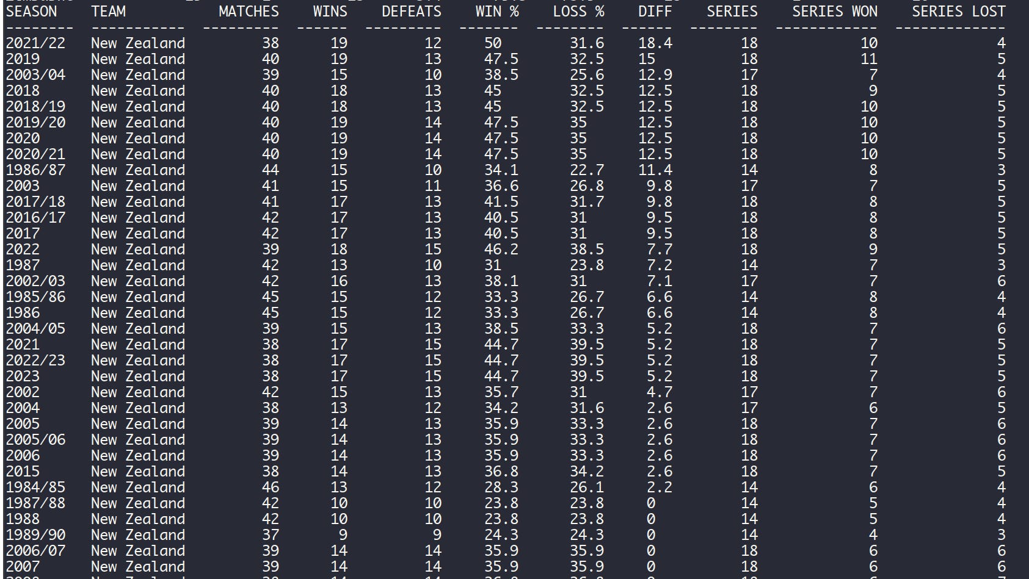Click the 36.8 win percentage in 2015 row
Image resolution: width=1029 pixels, height=579 pixels.
coord(501,472)
